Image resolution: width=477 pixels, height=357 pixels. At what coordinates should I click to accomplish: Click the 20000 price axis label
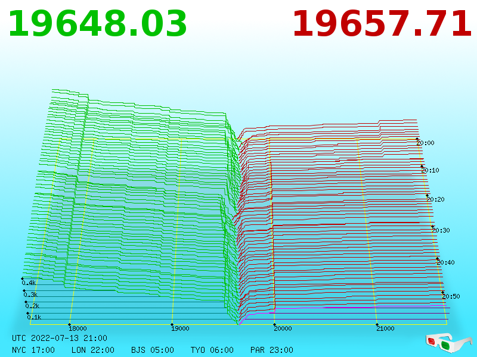283,328
